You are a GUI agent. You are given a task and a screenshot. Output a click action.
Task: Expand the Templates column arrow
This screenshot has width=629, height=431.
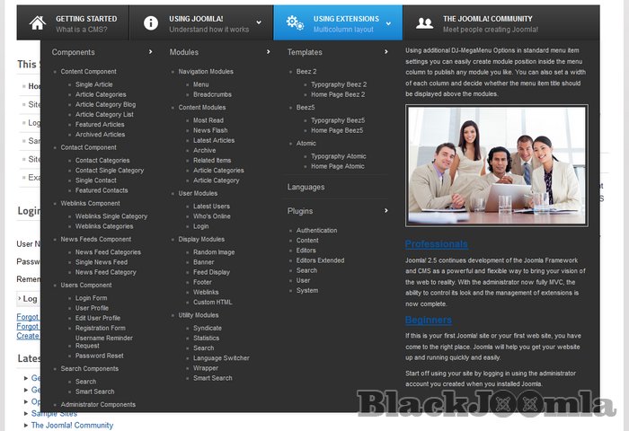coord(385,52)
